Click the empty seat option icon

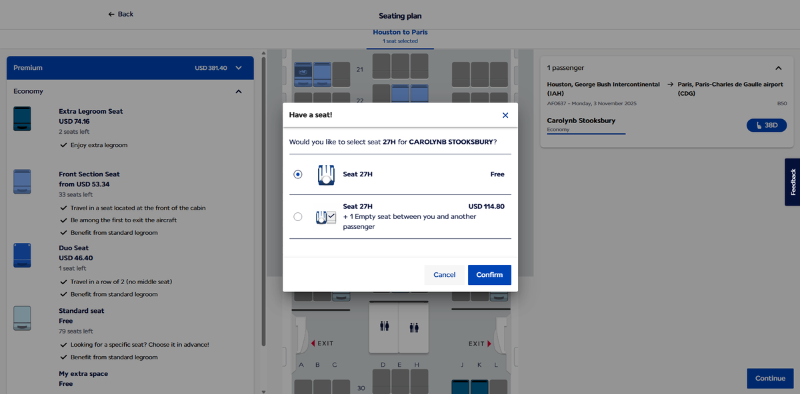(x=326, y=217)
